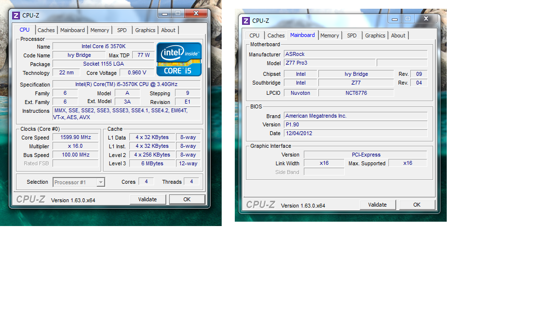
Task: Click the Manufacturer value ASRock
Action: pos(355,54)
